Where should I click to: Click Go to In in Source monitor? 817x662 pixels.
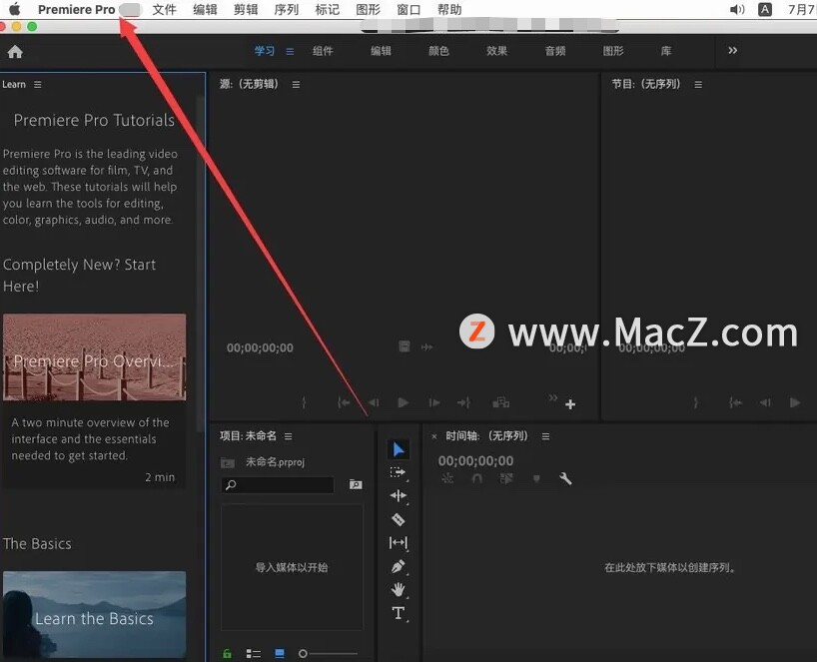pyautogui.click(x=344, y=402)
